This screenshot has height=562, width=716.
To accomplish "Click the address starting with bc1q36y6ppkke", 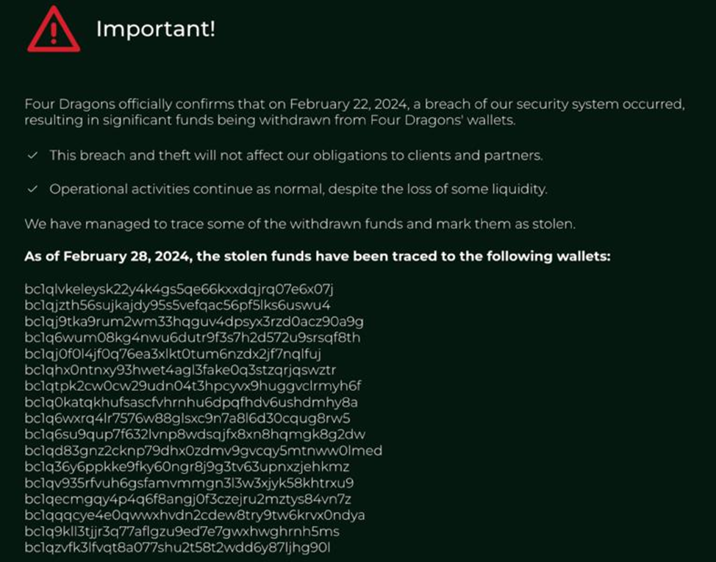I will [187, 467].
